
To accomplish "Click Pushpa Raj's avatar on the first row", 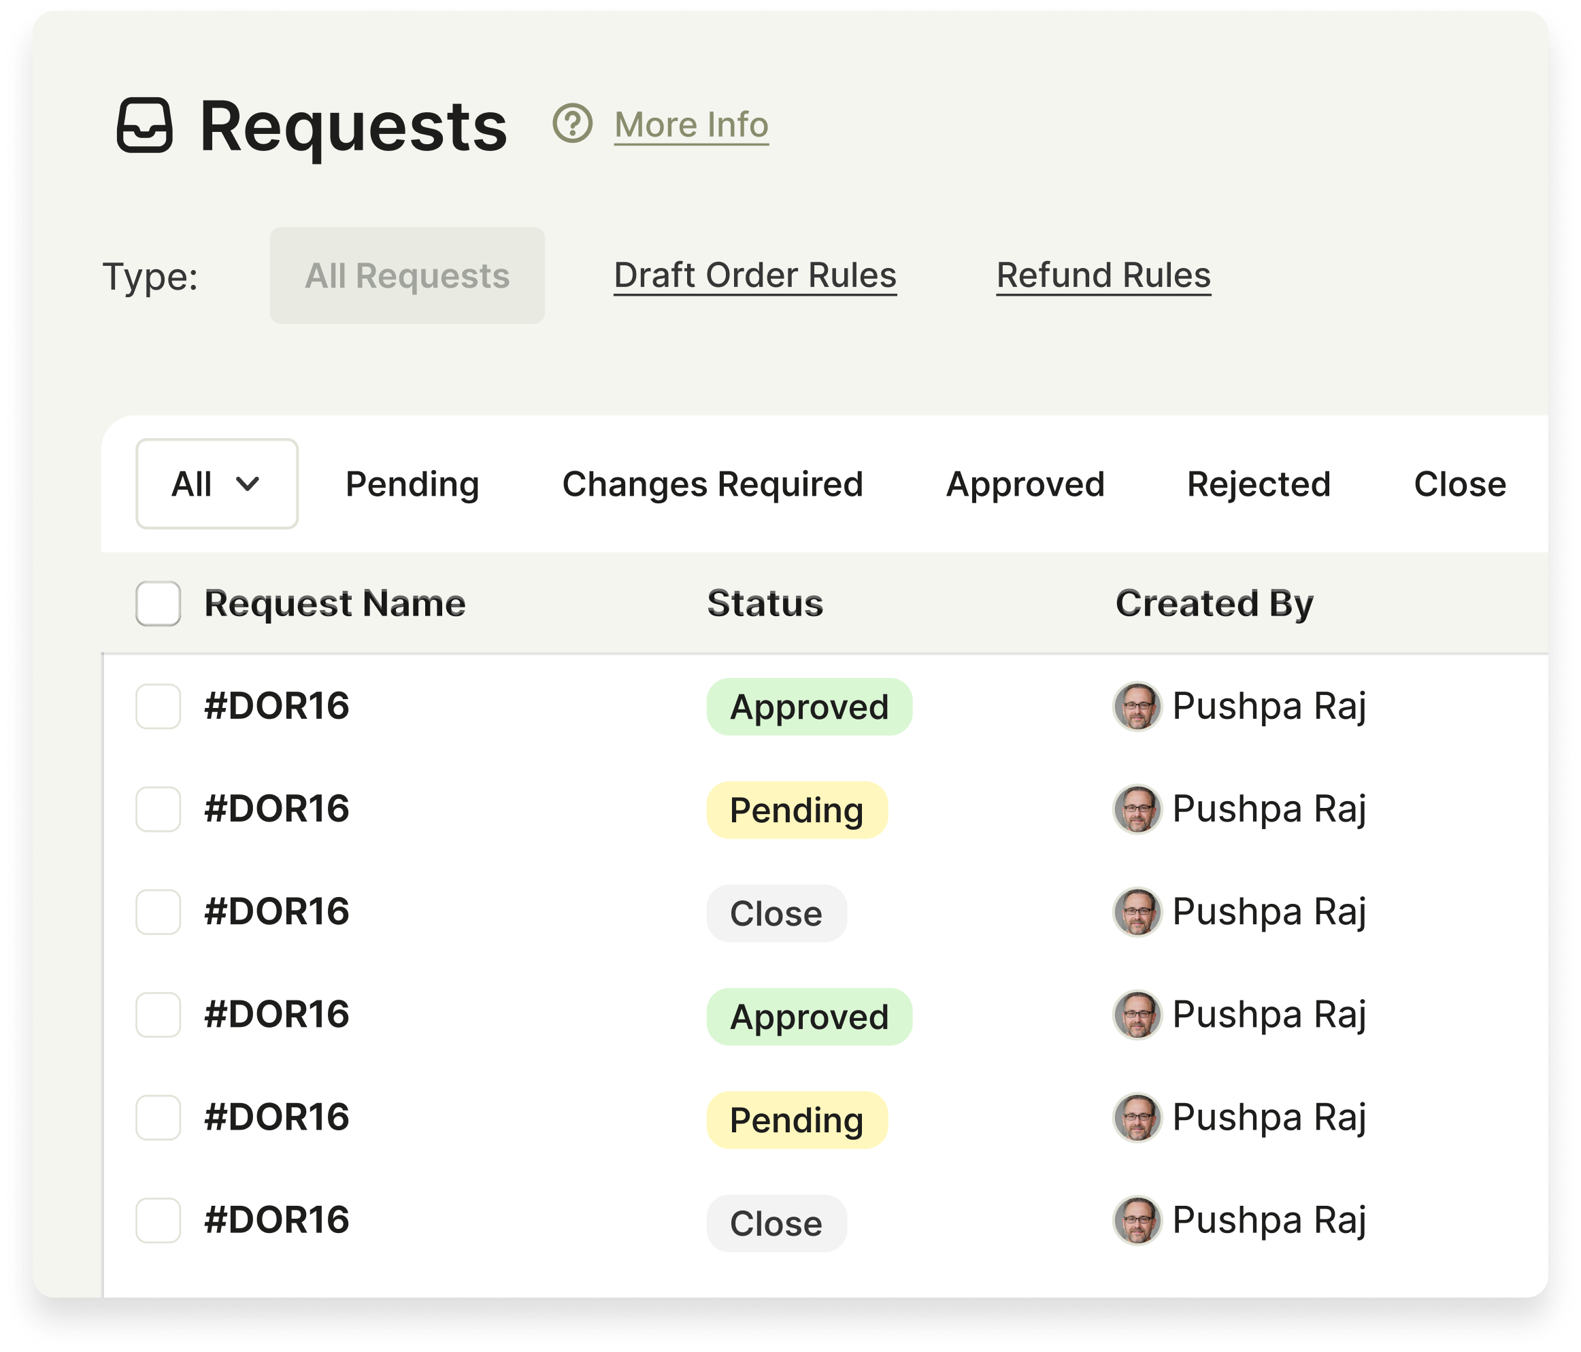I will 1137,706.
